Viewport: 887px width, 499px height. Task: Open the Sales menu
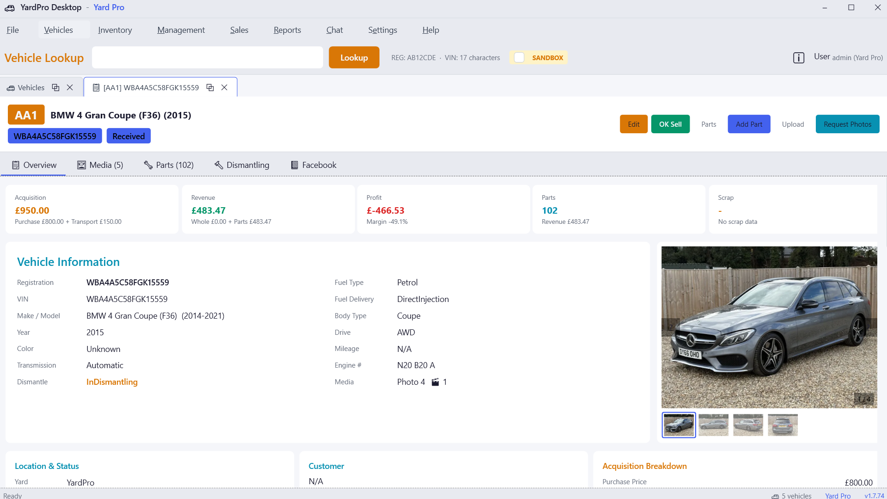pyautogui.click(x=239, y=30)
